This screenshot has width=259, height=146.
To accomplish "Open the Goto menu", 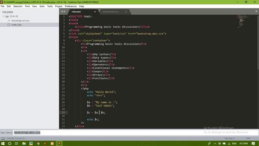I will pos(42,6).
